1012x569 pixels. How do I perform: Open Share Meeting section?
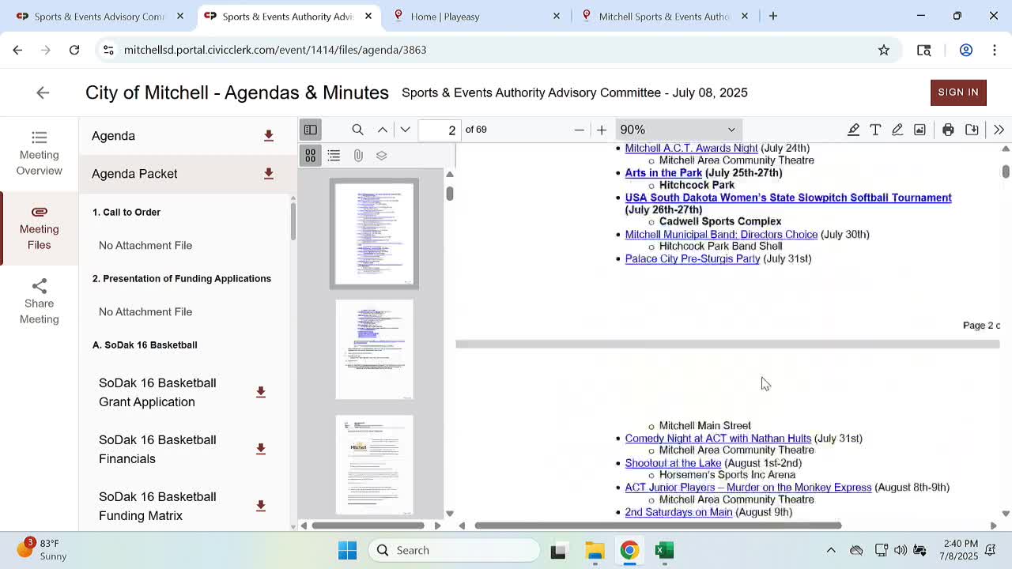click(39, 301)
